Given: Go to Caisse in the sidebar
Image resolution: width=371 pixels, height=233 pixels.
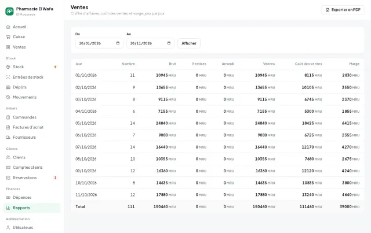Looking at the screenshot, I should click(x=32, y=37).
